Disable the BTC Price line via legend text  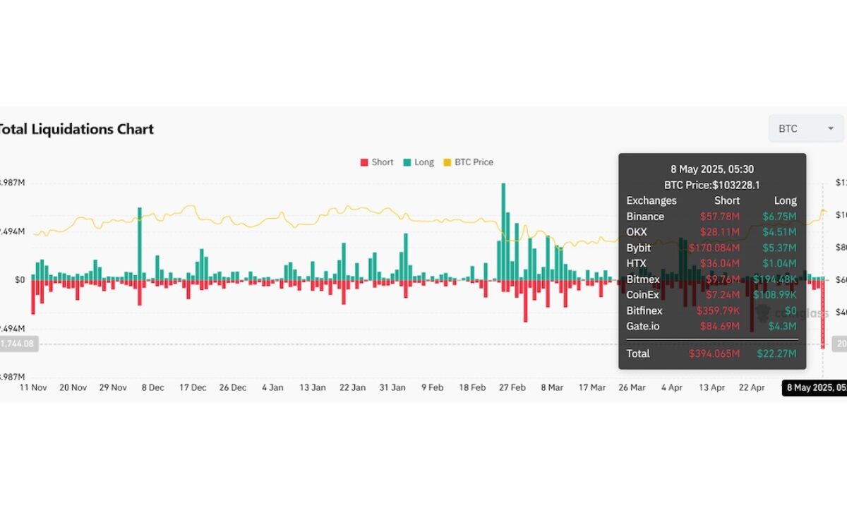point(474,162)
